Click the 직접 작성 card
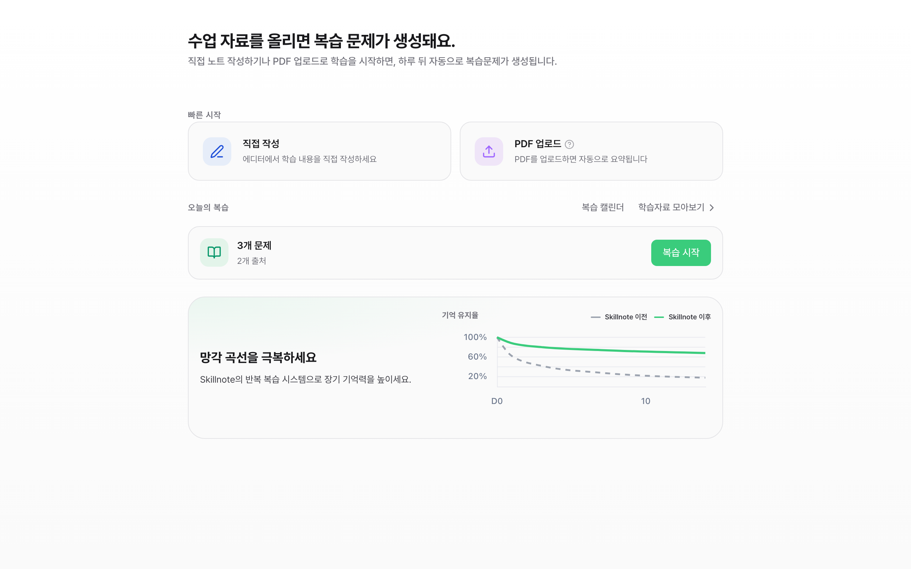Screen dimensions: 911x569 [x=319, y=151]
